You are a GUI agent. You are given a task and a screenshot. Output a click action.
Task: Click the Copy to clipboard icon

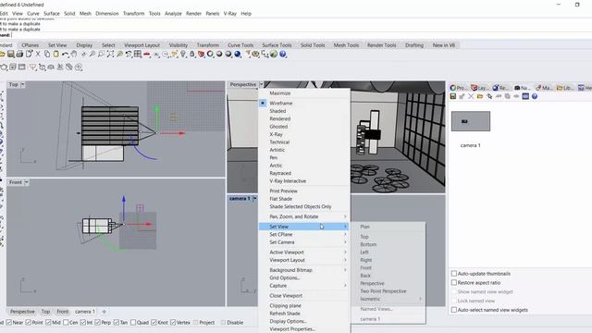47,54
